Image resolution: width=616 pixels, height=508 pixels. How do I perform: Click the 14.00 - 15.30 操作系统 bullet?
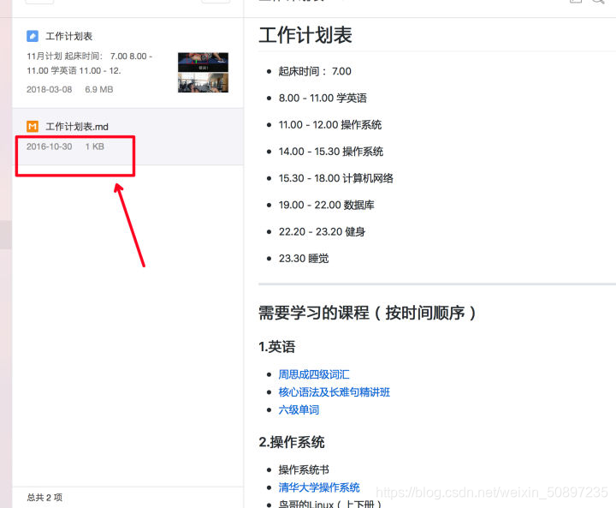coord(331,152)
